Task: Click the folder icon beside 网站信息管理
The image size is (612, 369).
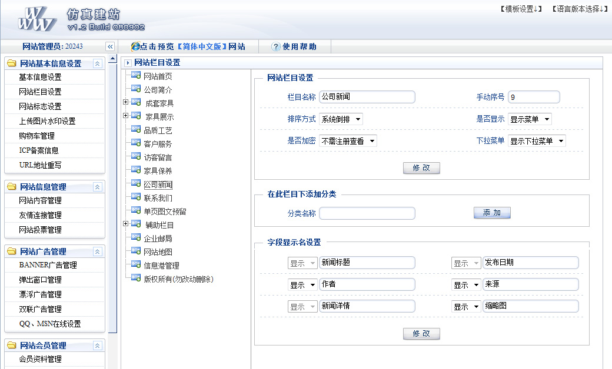Action: [x=11, y=187]
